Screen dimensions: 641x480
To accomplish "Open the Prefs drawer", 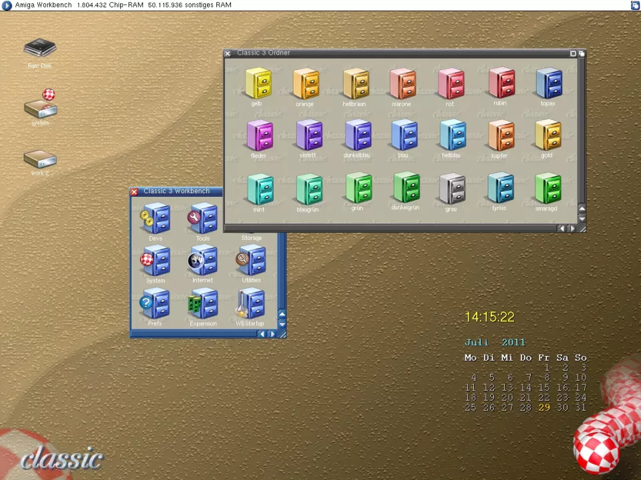I will coord(155,305).
